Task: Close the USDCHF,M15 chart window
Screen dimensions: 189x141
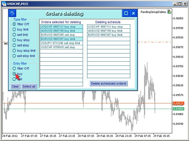Action: tap(185, 4)
